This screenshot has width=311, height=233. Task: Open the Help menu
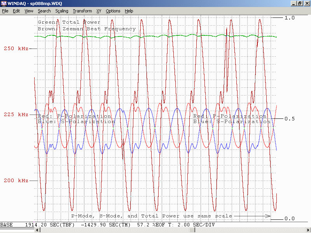coord(129,11)
